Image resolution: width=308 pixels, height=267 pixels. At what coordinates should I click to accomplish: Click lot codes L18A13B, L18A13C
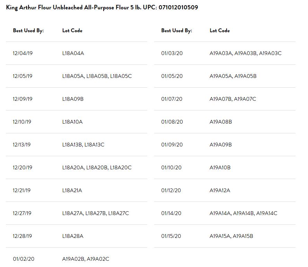click(x=83, y=145)
